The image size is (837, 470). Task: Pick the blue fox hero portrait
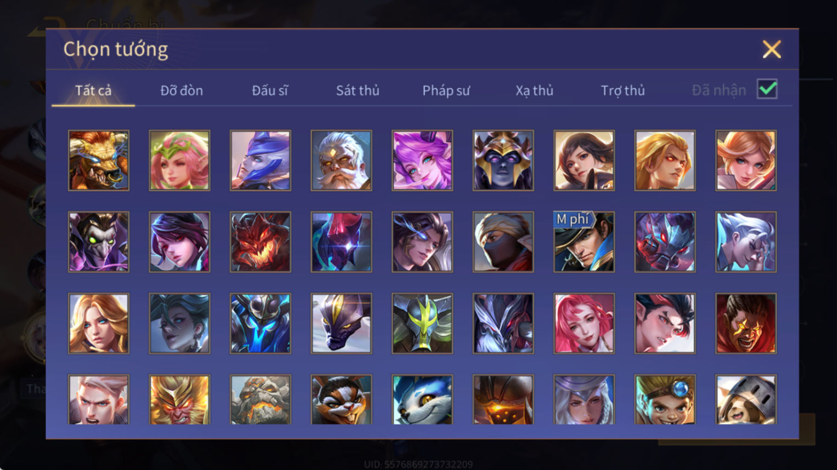point(422,399)
